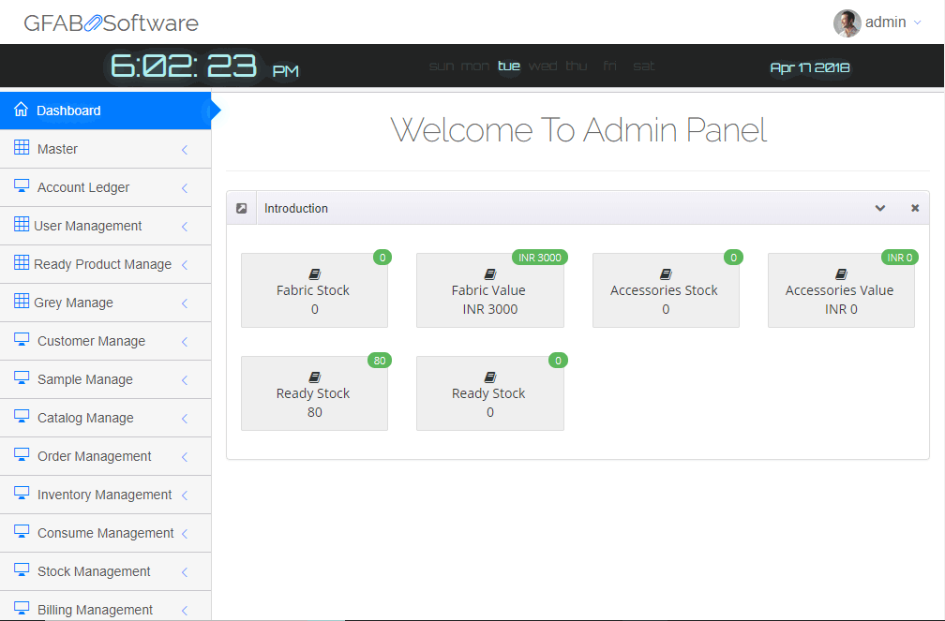945x621 pixels.
Task: Click the grid icon beside Master
Action: click(x=22, y=148)
